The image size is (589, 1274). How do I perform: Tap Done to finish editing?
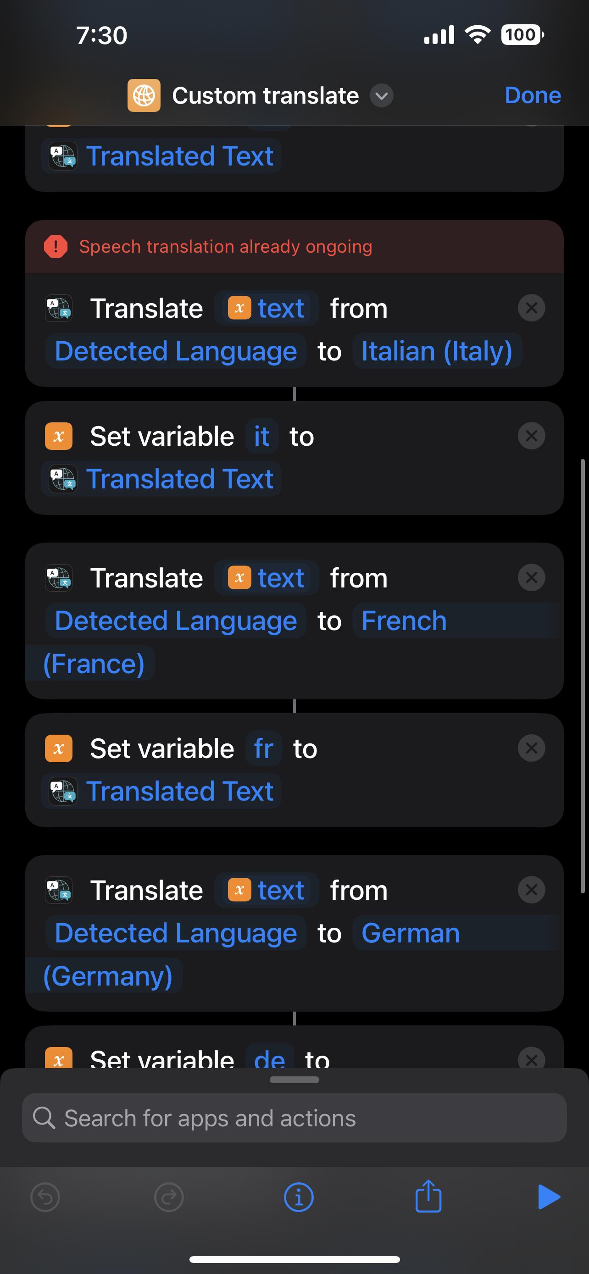coord(533,95)
